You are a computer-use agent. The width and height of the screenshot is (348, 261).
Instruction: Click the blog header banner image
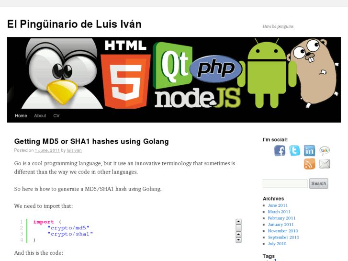pos(174,73)
